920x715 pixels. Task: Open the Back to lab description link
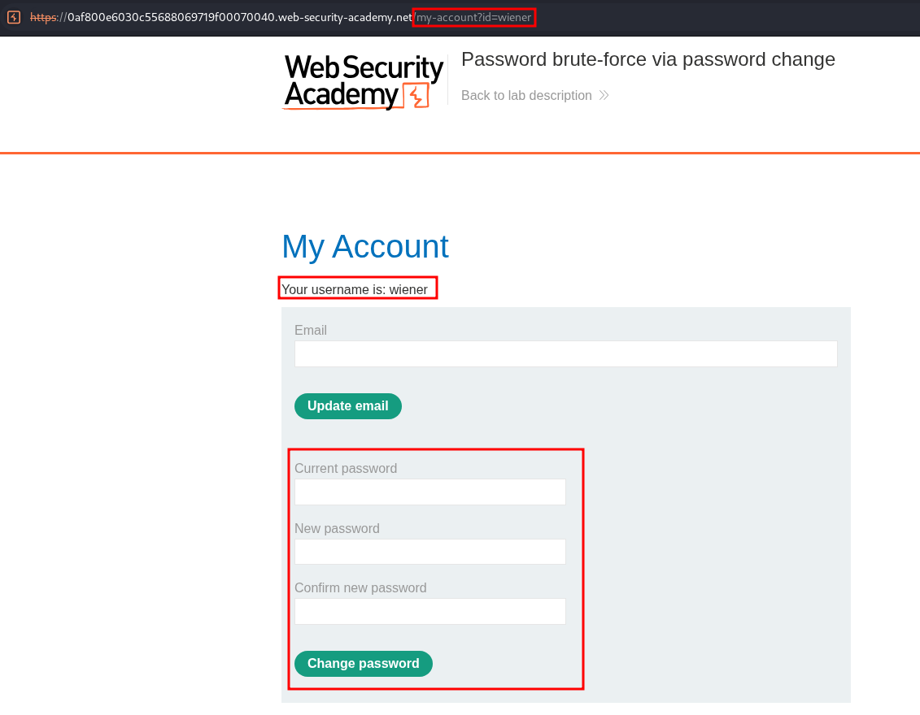point(526,96)
